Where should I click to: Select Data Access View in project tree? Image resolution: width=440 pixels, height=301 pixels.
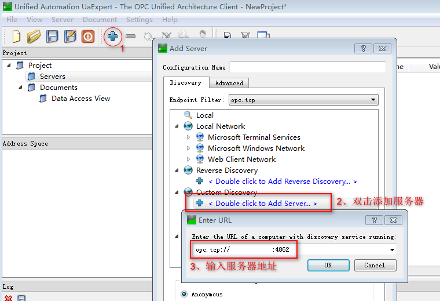coord(80,99)
